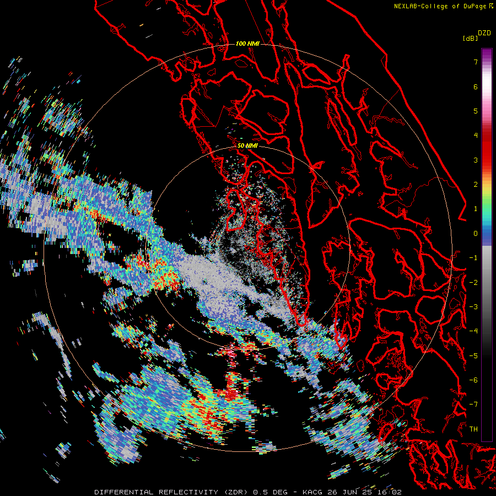
Task: Click the [dB] unit label
Action: [x=471, y=38]
